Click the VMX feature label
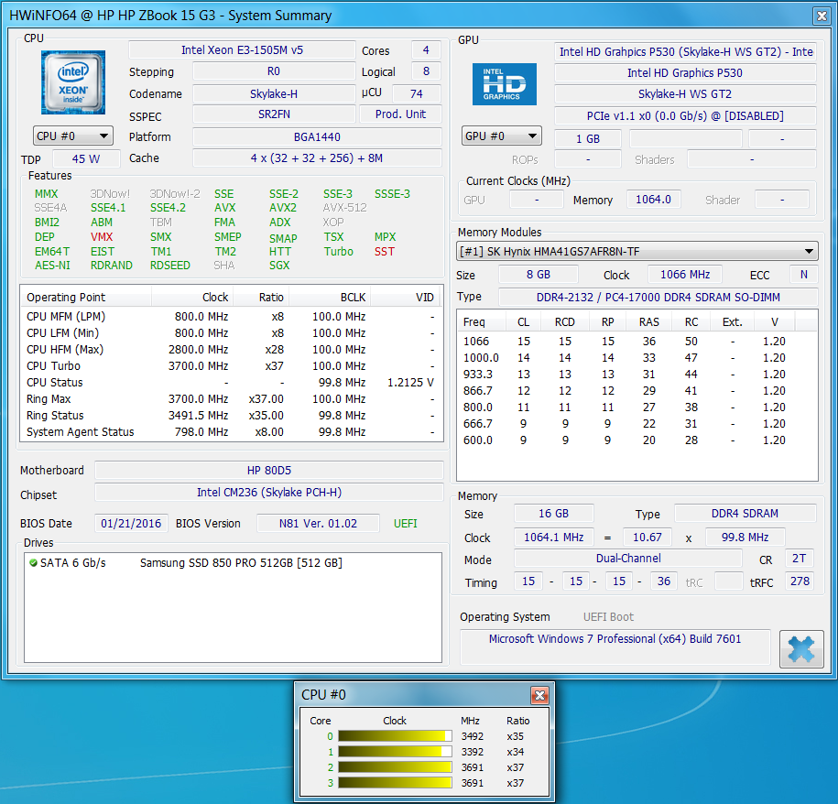 [102, 236]
